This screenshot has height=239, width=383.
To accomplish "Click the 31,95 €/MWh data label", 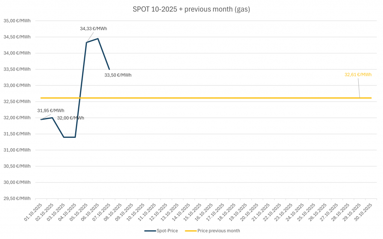I will click(50, 111).
